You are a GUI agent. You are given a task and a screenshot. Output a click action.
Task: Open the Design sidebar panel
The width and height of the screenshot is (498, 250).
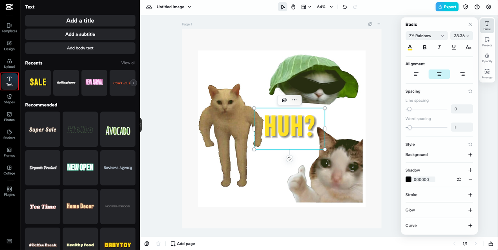pos(9,45)
